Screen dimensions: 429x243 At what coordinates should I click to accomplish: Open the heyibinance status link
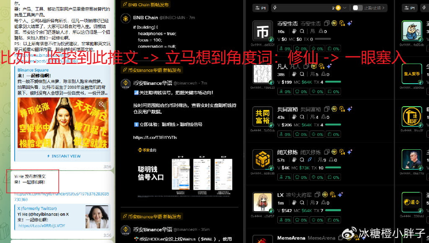(x=62, y=197)
